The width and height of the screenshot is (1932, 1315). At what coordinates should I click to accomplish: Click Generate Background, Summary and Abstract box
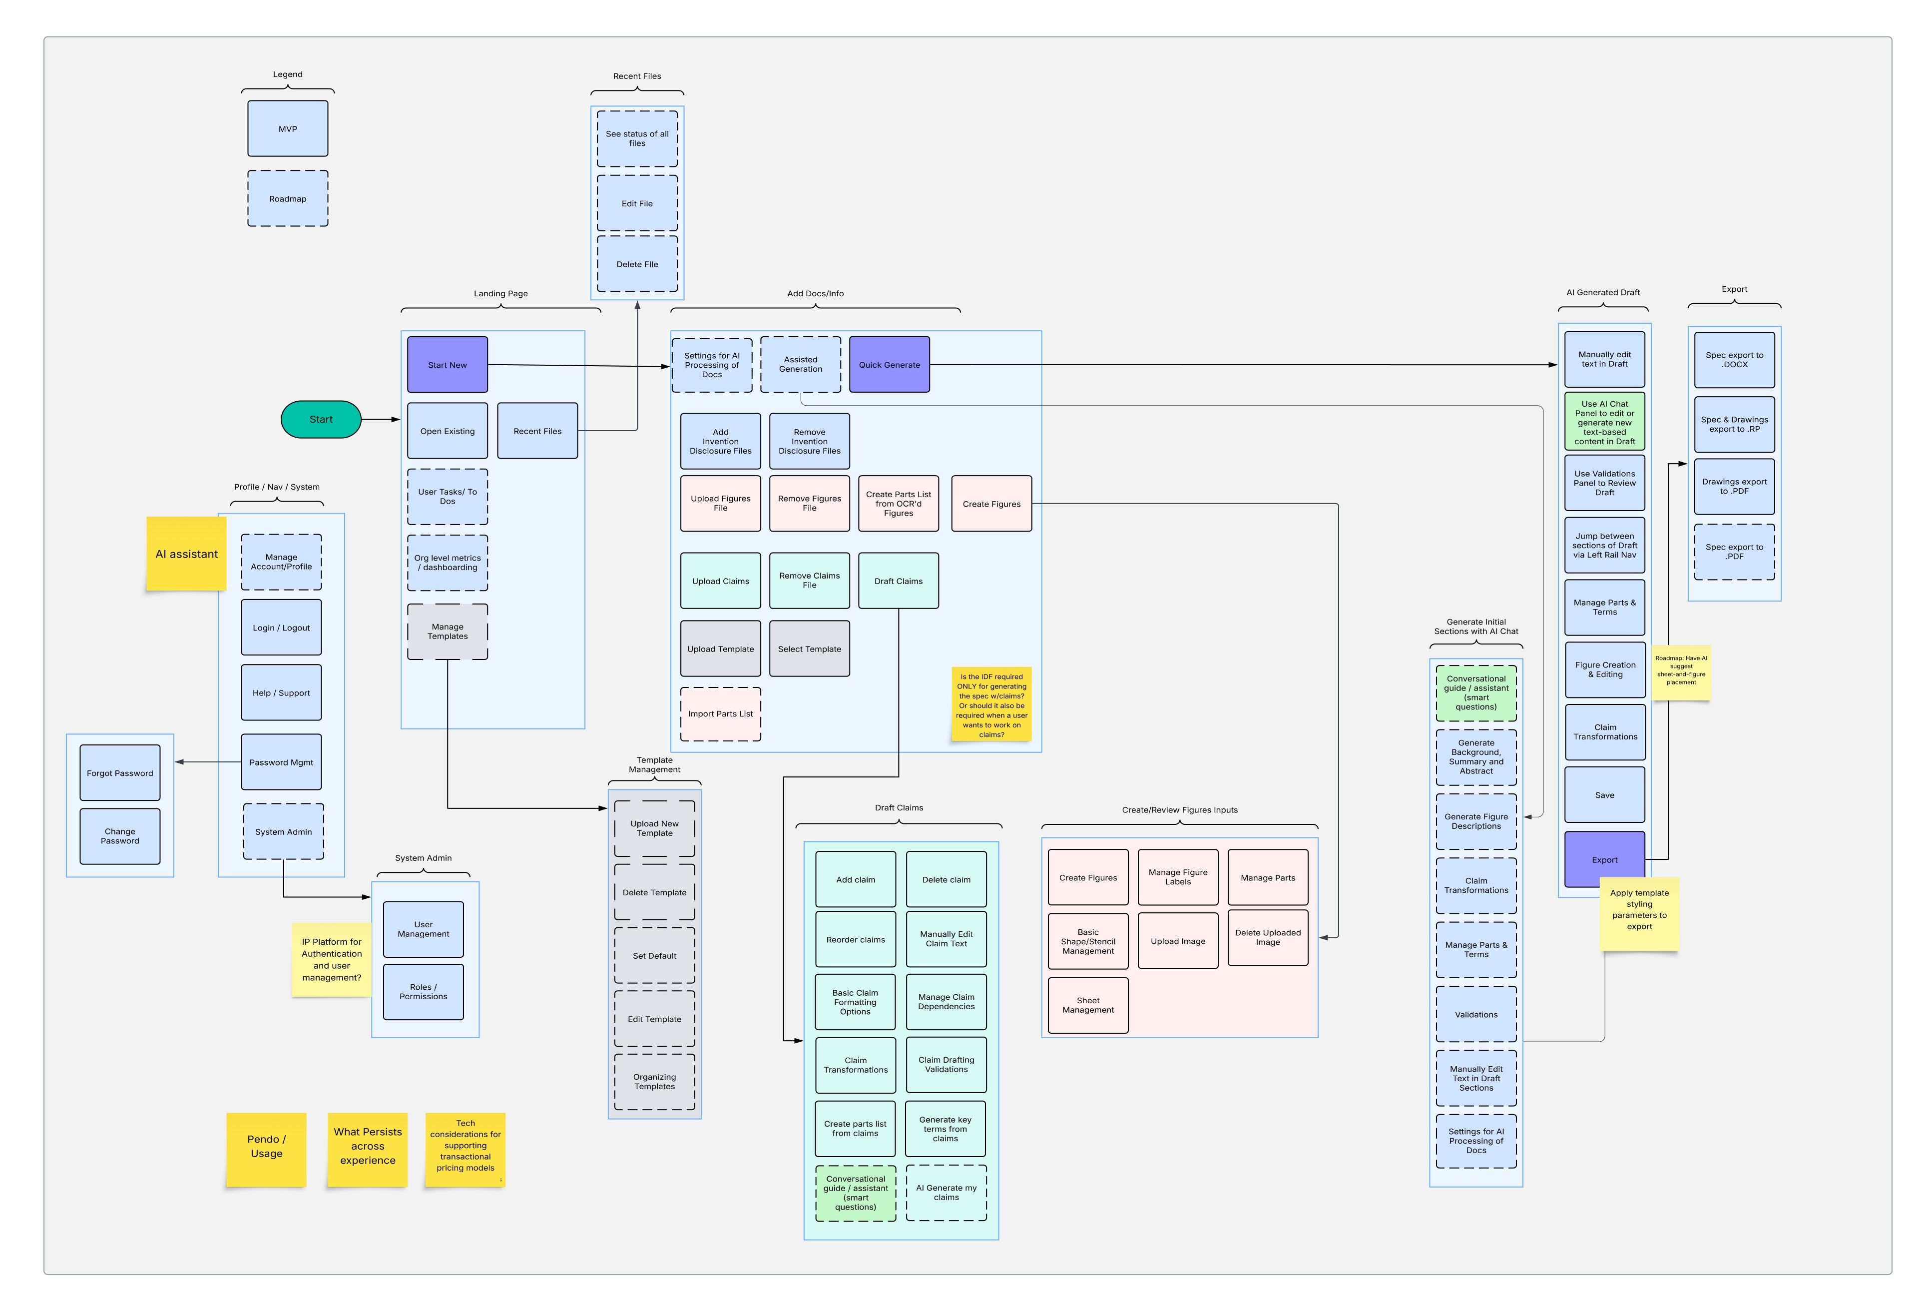pyautogui.click(x=1475, y=757)
